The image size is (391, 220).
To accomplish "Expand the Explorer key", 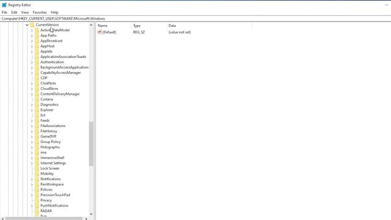I will (x=32, y=110).
